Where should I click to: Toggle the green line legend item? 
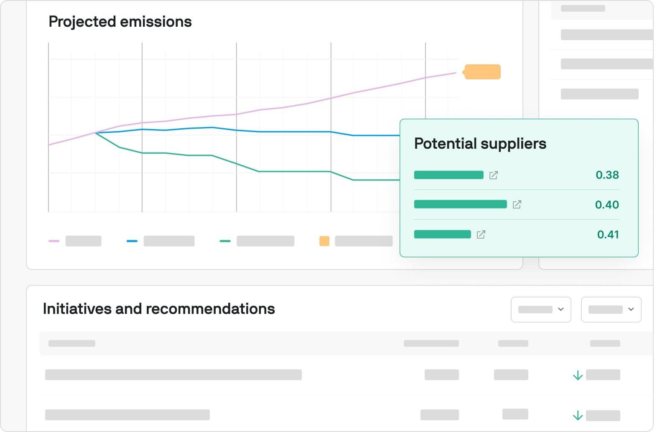(257, 241)
